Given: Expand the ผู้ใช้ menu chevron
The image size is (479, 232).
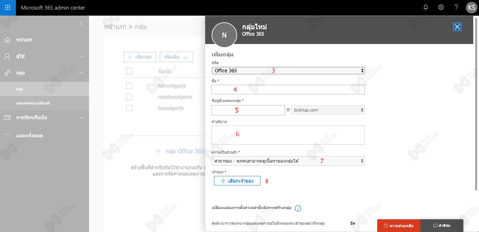Looking at the screenshot, I should [81, 56].
